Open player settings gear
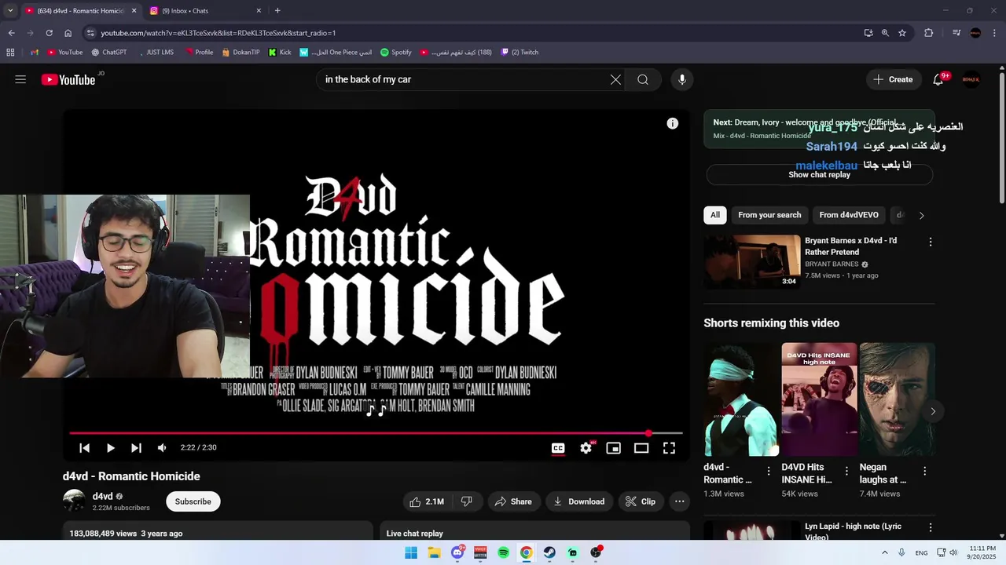 pyautogui.click(x=586, y=448)
